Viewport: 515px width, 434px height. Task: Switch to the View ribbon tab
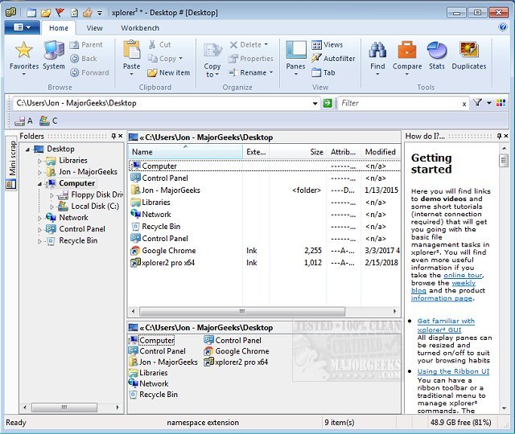pyautogui.click(x=94, y=28)
